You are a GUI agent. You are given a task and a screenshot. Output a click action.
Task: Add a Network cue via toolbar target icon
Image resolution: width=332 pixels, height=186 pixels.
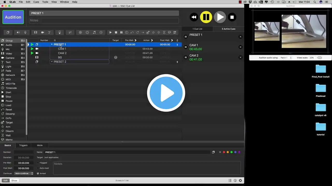tap(80, 32)
